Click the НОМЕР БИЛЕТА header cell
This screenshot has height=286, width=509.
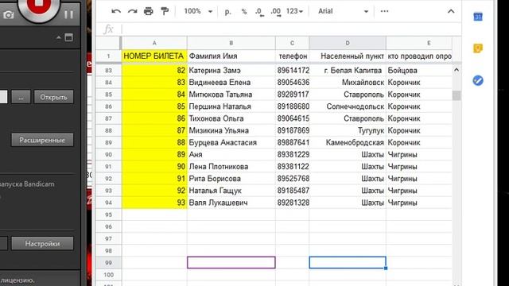click(x=154, y=56)
